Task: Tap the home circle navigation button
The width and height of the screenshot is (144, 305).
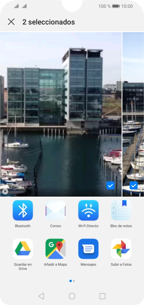Action: pyautogui.click(x=72, y=296)
